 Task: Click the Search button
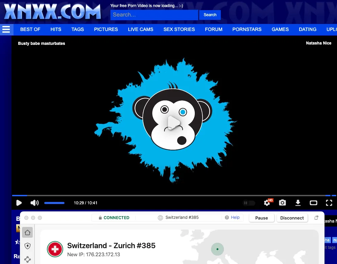tap(210, 15)
